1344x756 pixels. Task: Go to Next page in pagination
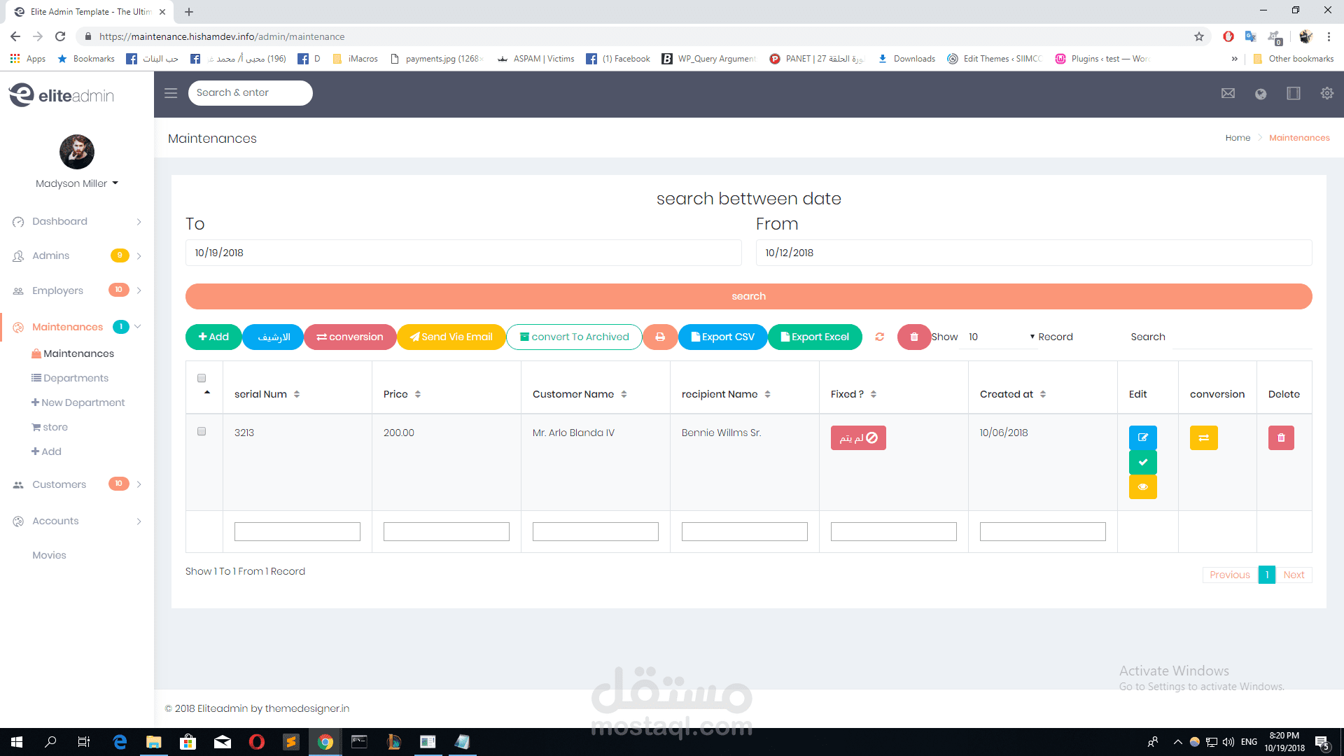point(1294,575)
